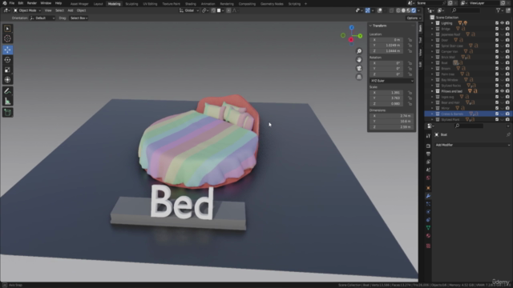The image size is (513, 288).
Task: Toggle the viewport overlays button
Action: point(379,10)
